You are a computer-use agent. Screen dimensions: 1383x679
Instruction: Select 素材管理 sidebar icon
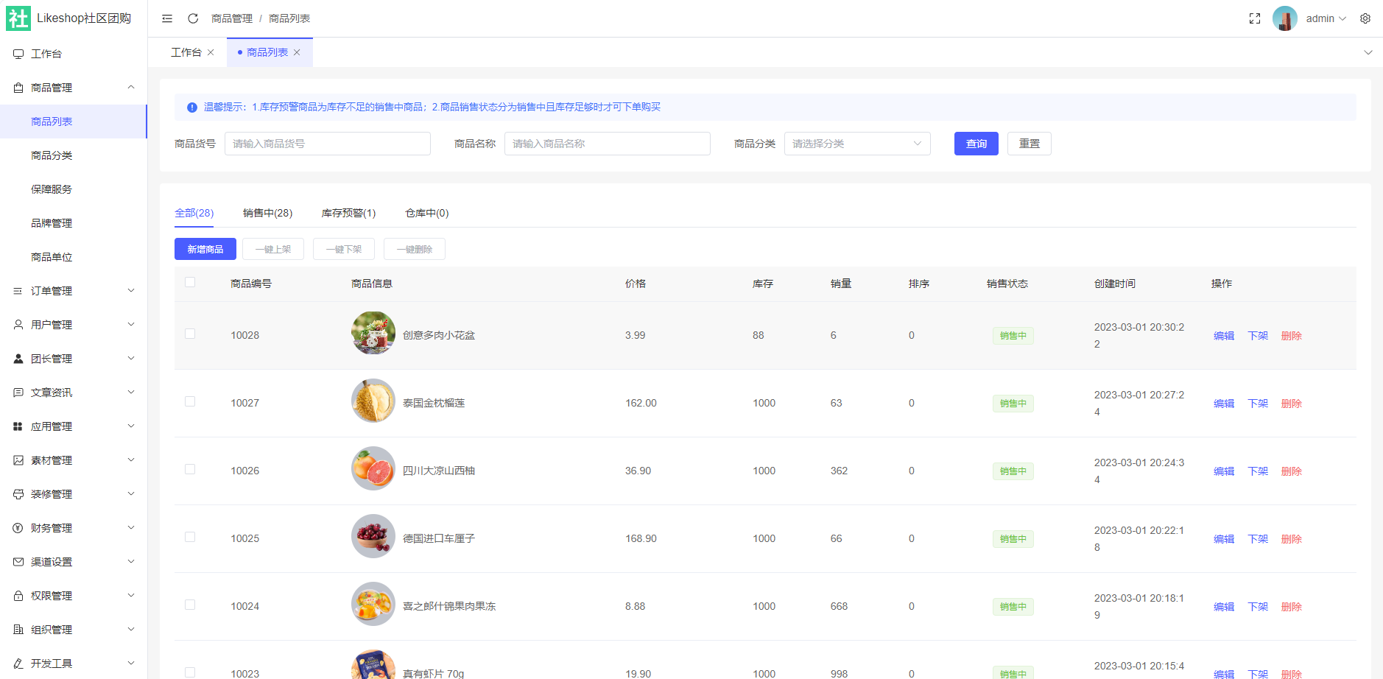pyautogui.click(x=18, y=460)
